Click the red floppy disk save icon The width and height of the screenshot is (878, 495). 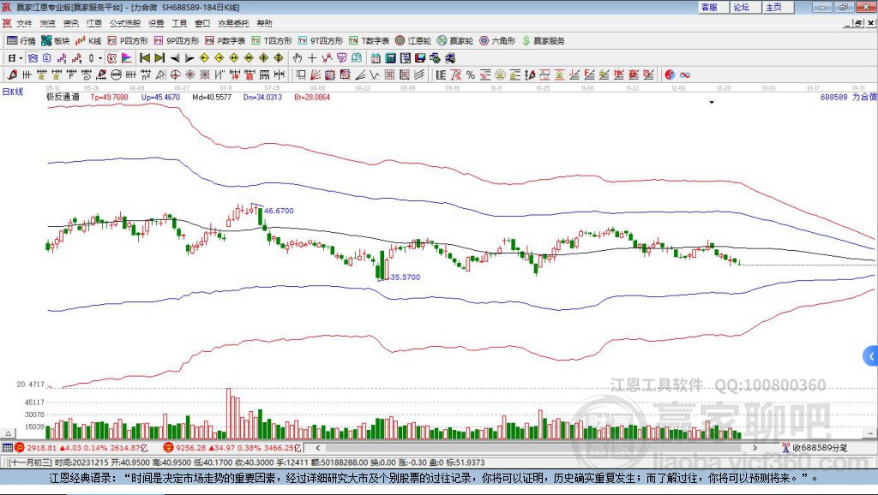tap(420, 57)
